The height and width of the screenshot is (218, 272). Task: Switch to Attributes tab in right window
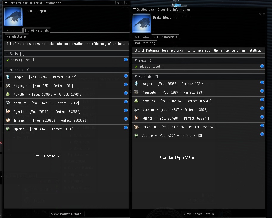(x=142, y=37)
